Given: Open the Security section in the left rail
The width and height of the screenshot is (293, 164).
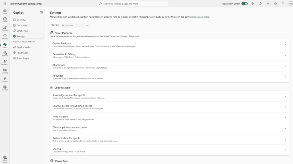Looking at the screenshot, I should tap(5, 36).
